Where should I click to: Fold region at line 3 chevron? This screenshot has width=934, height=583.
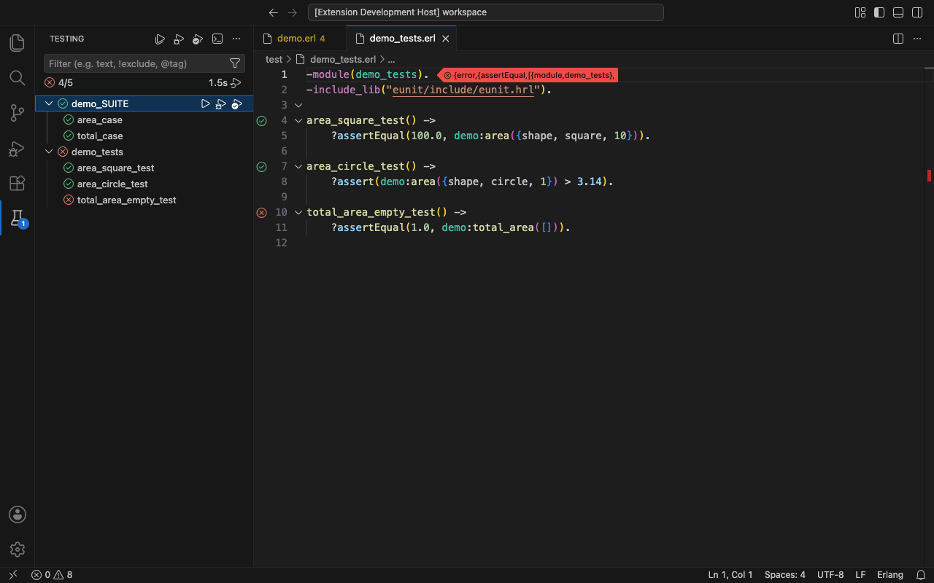pos(298,106)
